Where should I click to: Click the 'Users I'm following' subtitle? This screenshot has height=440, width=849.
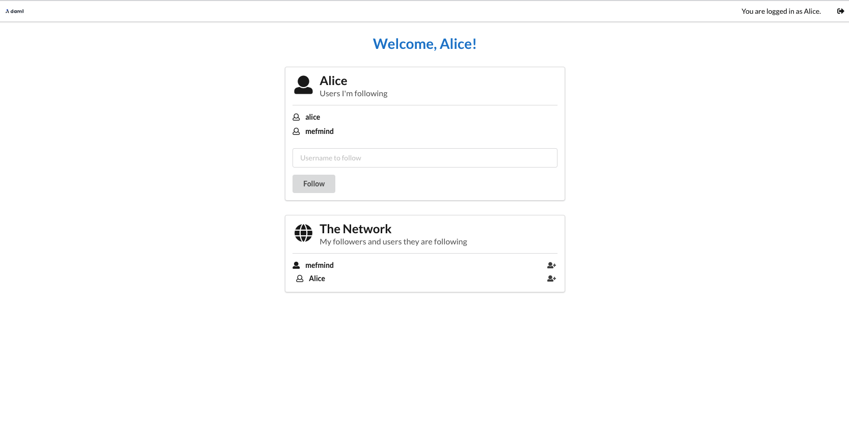[x=353, y=94]
